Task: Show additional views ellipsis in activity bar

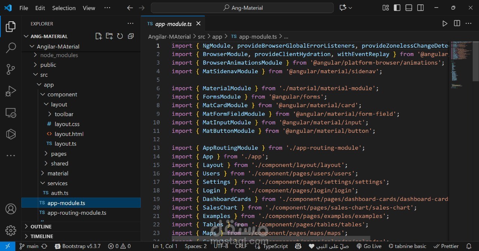Action: click(x=11, y=155)
